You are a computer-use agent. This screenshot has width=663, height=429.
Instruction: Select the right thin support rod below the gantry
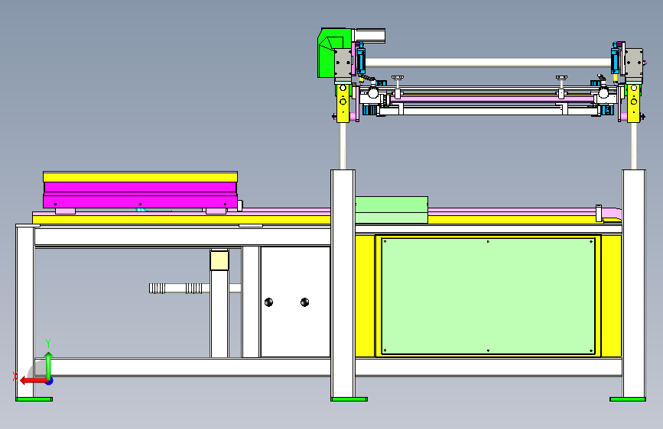point(634,146)
